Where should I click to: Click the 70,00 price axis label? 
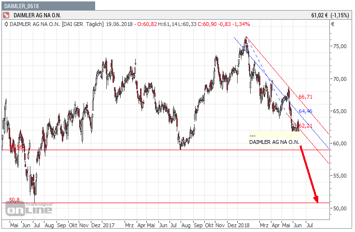(340, 79)
